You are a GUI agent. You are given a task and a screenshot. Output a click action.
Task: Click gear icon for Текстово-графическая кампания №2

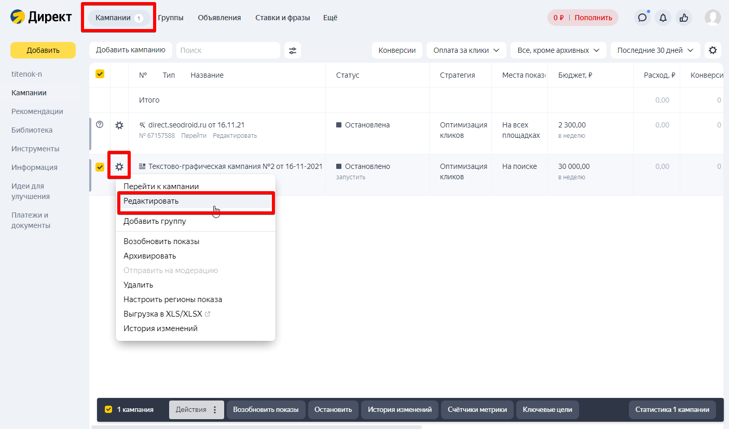pos(119,167)
